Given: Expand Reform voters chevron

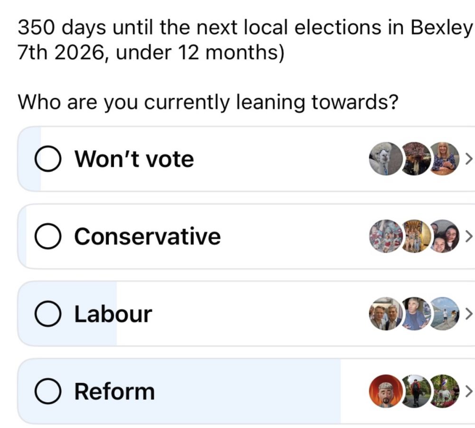Looking at the screenshot, I should point(468,391).
